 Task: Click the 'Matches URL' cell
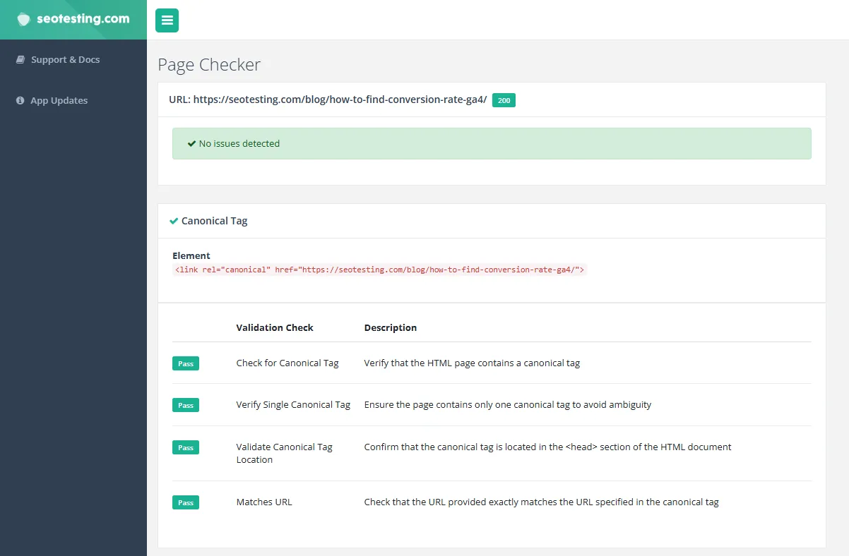tap(264, 502)
